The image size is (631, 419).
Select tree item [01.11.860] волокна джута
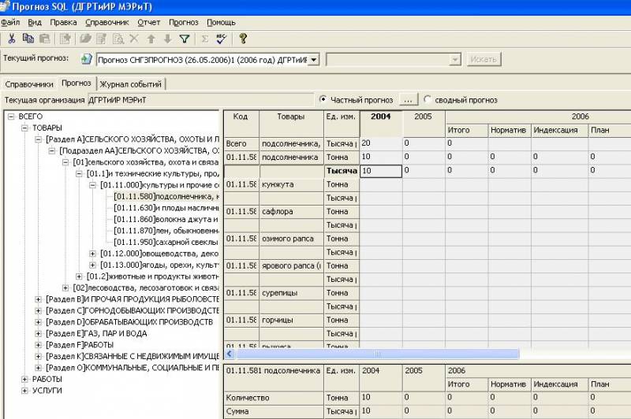coord(166,219)
